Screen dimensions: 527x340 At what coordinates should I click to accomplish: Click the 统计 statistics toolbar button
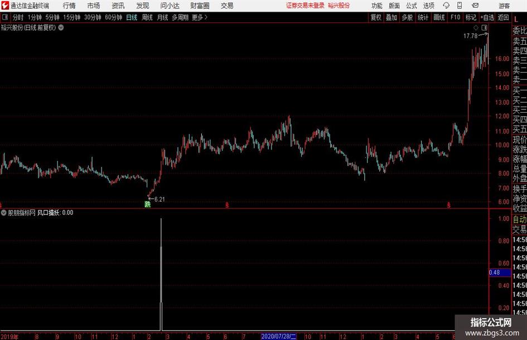423,17
